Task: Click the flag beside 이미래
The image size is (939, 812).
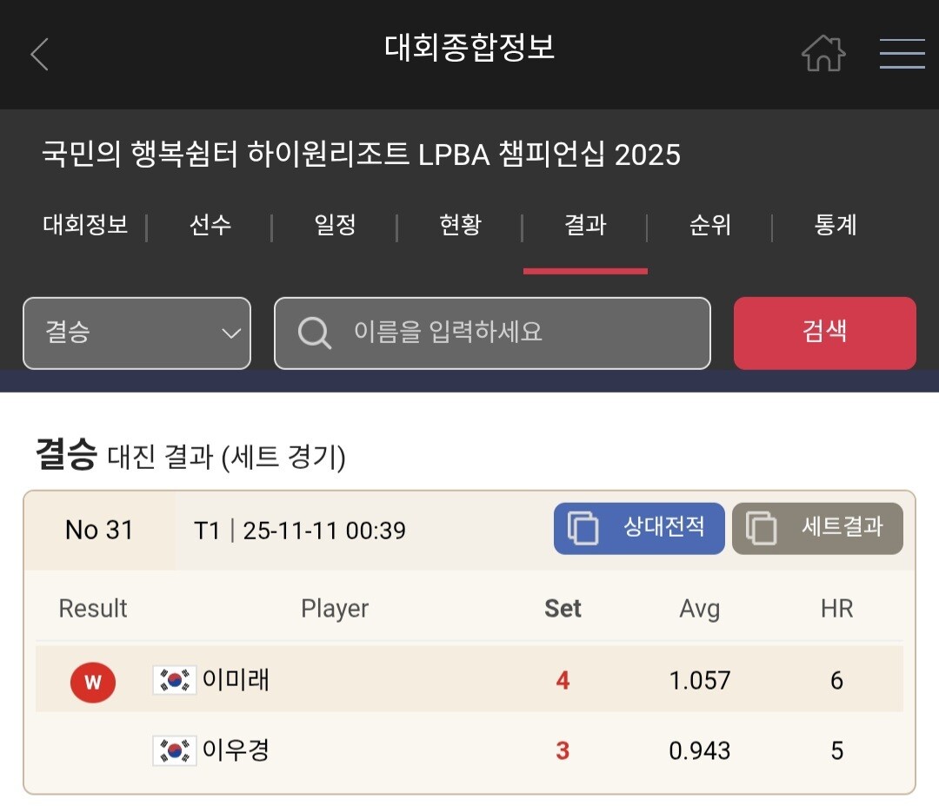Action: (175, 680)
